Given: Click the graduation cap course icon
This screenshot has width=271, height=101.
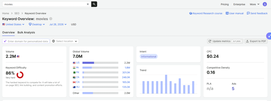Looking at the screenshot, I should coord(191,13).
